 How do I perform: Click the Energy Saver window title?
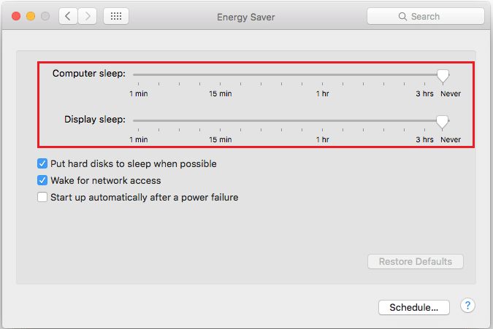coord(246,16)
